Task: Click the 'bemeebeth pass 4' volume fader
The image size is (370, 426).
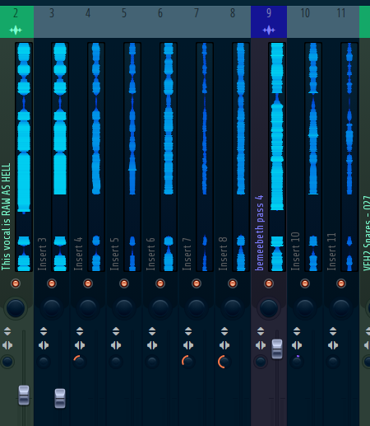Action: 277,349
